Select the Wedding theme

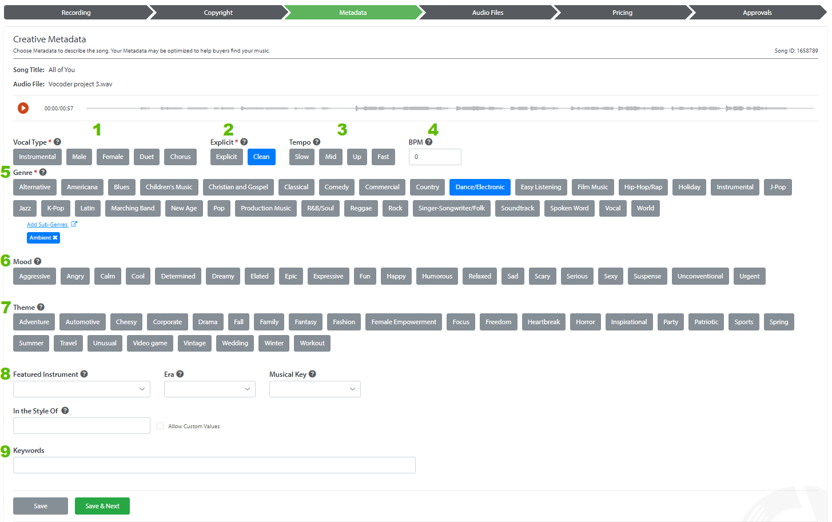point(235,343)
